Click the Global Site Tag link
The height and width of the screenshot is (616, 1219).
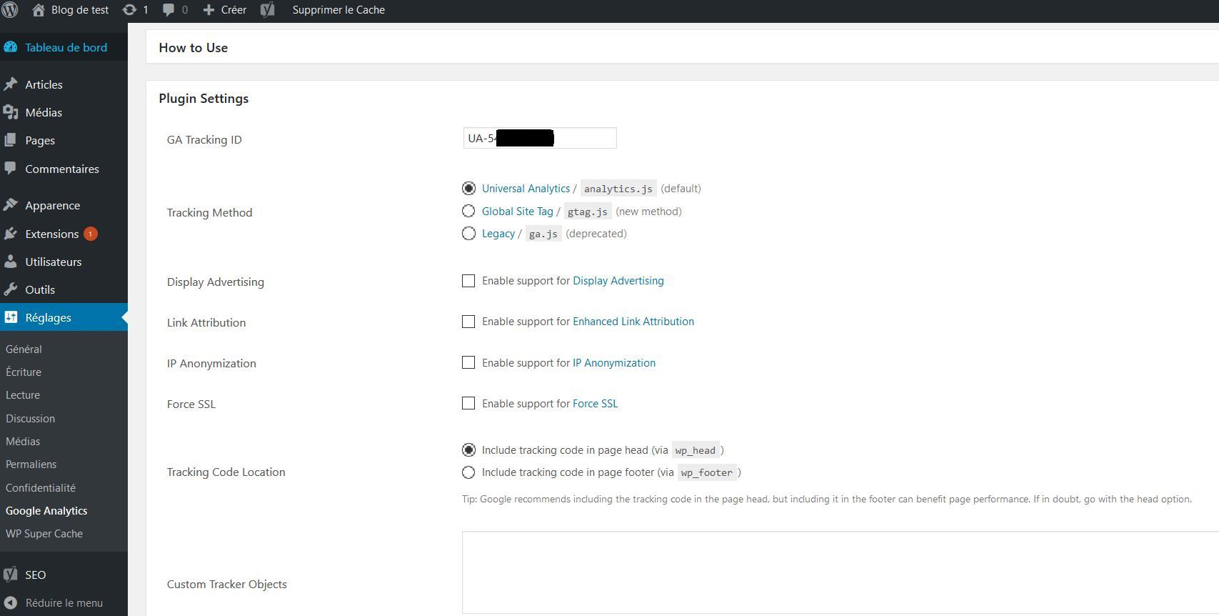(517, 211)
